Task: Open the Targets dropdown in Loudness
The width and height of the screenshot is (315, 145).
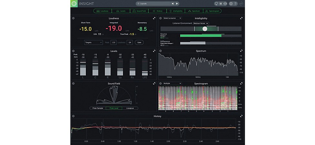Action: pos(93,43)
